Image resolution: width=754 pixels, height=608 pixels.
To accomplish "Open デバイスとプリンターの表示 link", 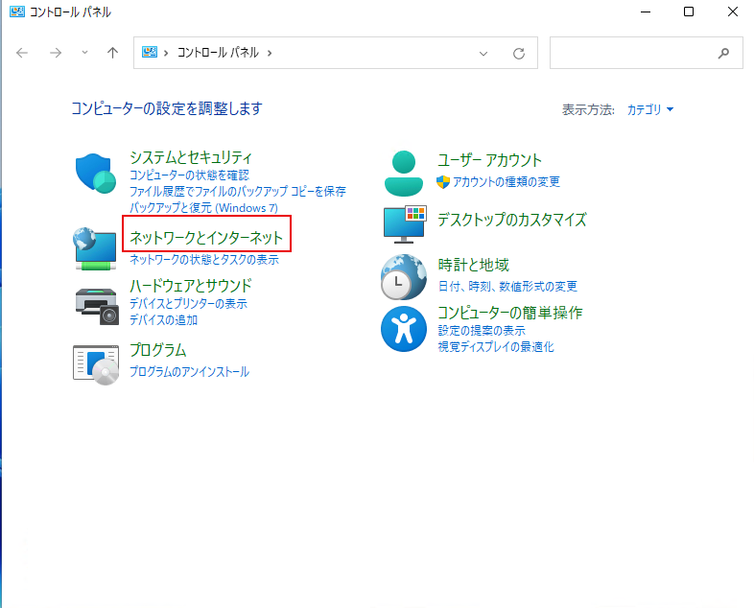I will [x=188, y=304].
